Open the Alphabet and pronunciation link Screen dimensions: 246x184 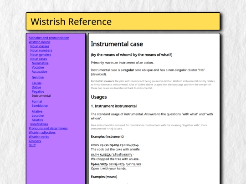(x=49, y=38)
